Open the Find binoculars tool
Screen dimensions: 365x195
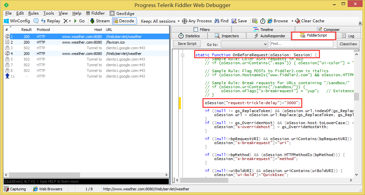pyautogui.click(x=222, y=21)
